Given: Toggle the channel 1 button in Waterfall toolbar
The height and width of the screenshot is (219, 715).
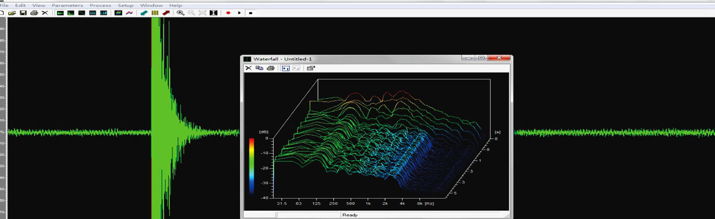Looking at the screenshot, I should click(285, 68).
